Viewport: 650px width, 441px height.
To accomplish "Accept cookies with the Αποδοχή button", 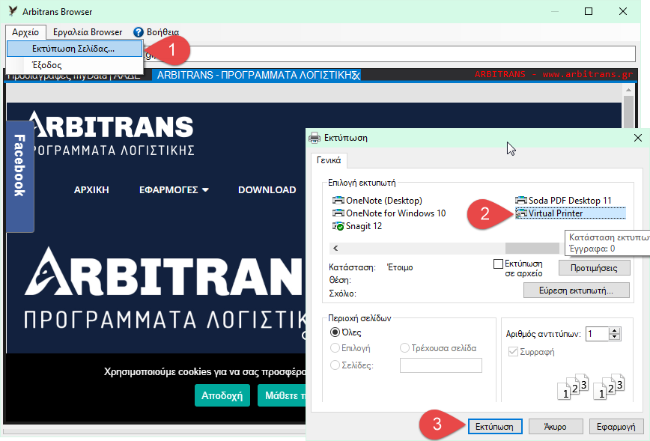I will [x=222, y=395].
